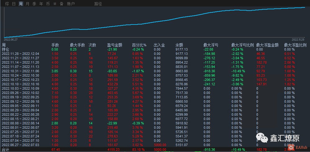
Task: Click the 最大浮盈金额 column header
Action: [267, 45]
